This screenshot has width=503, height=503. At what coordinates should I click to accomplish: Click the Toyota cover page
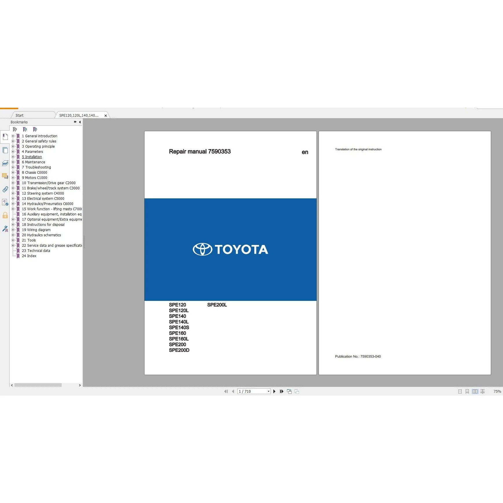[230, 253]
